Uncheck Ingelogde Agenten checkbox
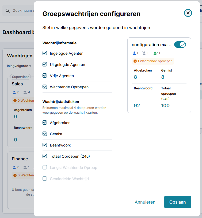 (x=45, y=53)
